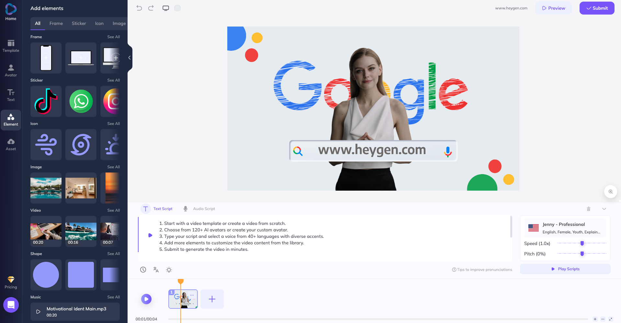The width and height of the screenshot is (621, 323).
Task: Adjust the Pitch slider handle
Action: coord(582,254)
